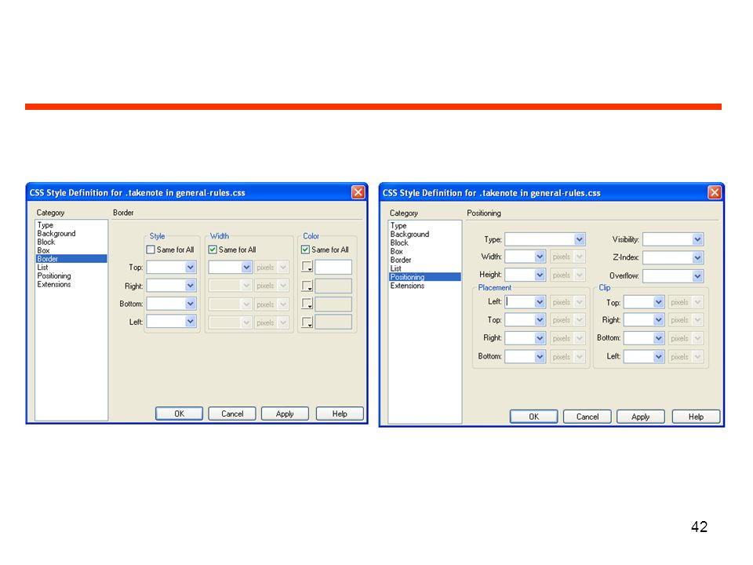Open the Right border style dropdown
Screen dimensions: 753x565
point(190,286)
